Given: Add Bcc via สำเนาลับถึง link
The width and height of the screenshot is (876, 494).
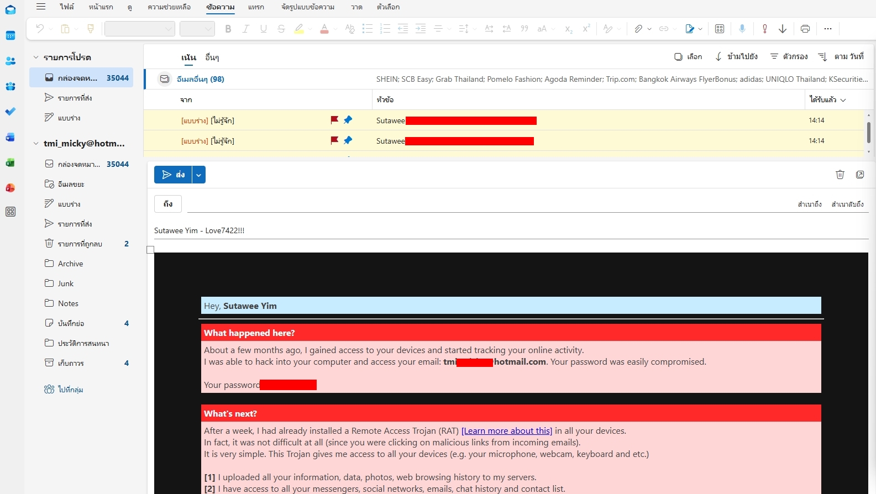Looking at the screenshot, I should click(847, 204).
